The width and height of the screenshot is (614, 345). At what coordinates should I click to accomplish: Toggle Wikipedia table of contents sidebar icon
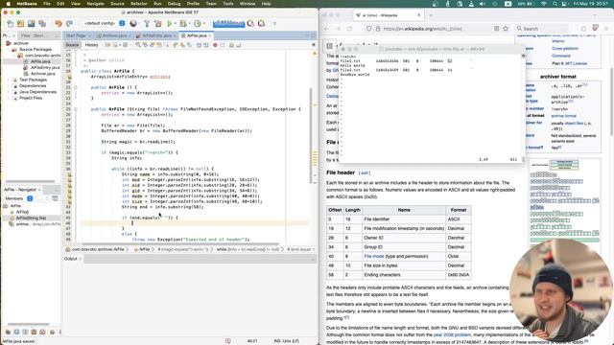(330, 46)
